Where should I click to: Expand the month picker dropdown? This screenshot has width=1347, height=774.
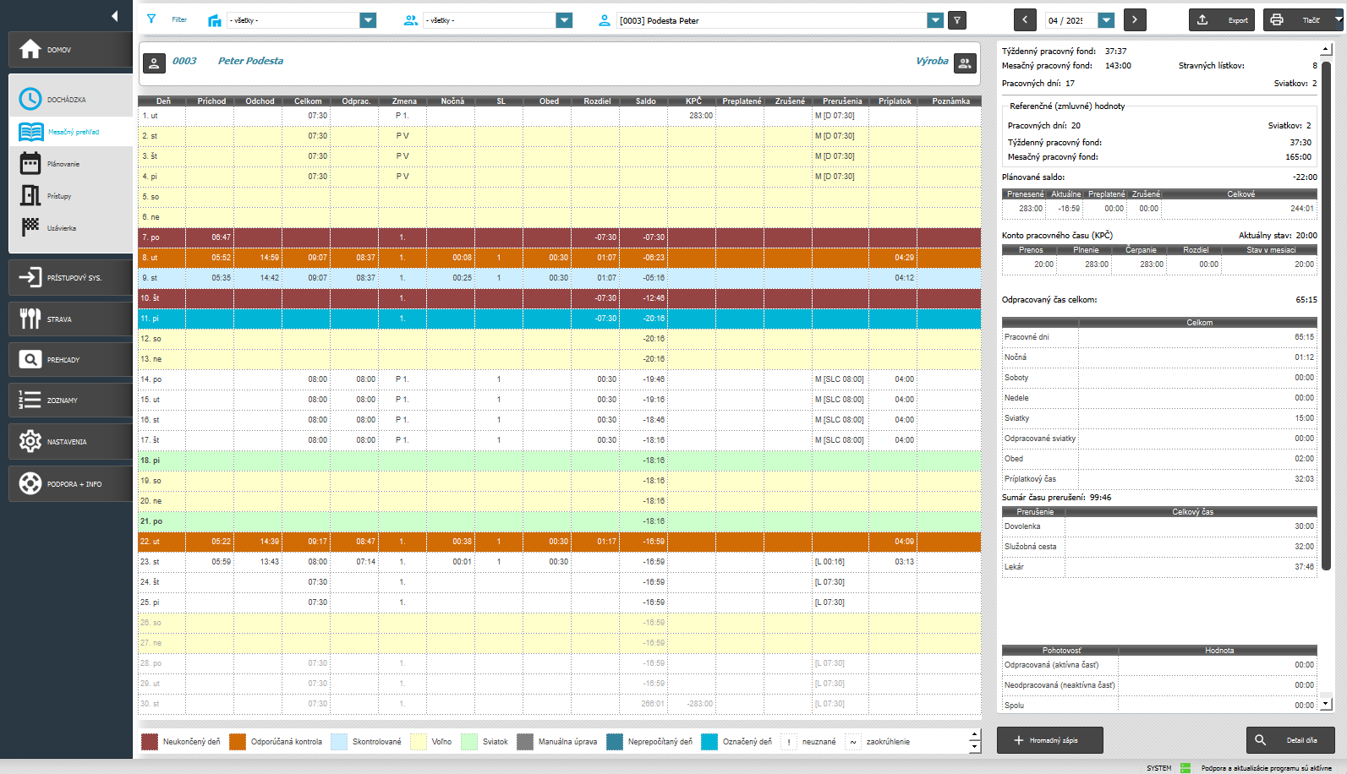click(x=1106, y=20)
